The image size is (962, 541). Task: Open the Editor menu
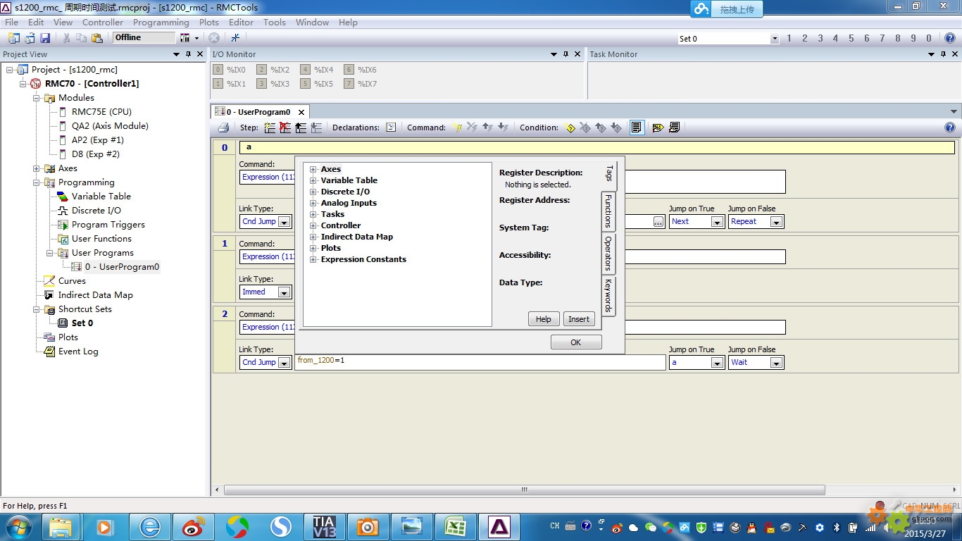pyautogui.click(x=242, y=23)
